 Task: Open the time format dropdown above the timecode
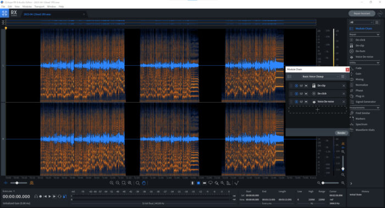pos(8,191)
